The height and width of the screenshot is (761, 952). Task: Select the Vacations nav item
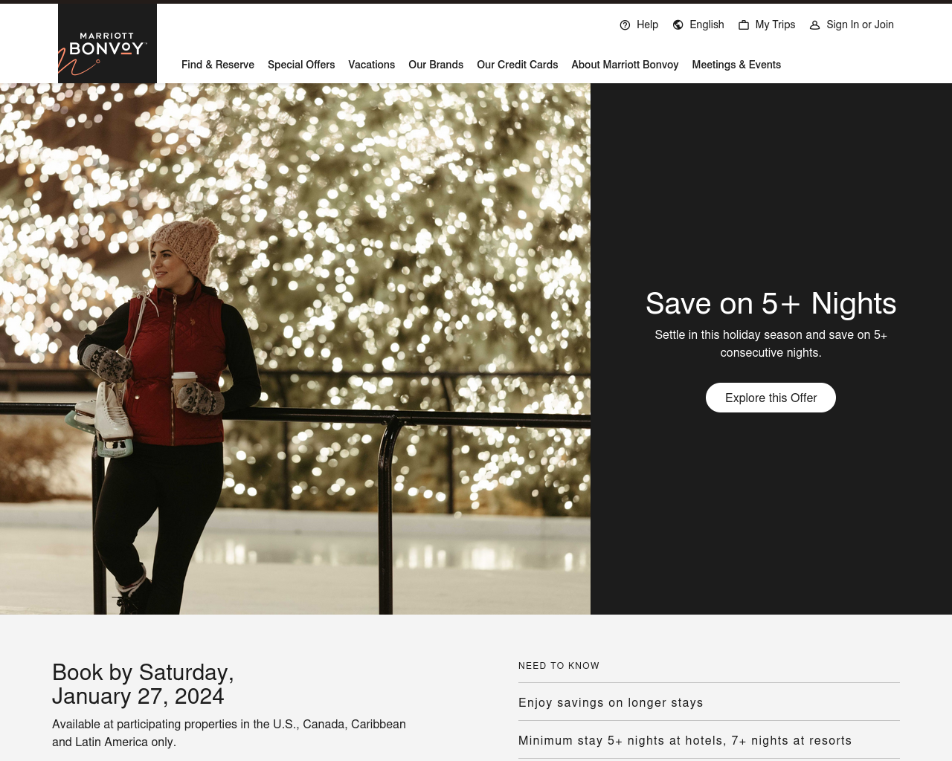point(371,65)
